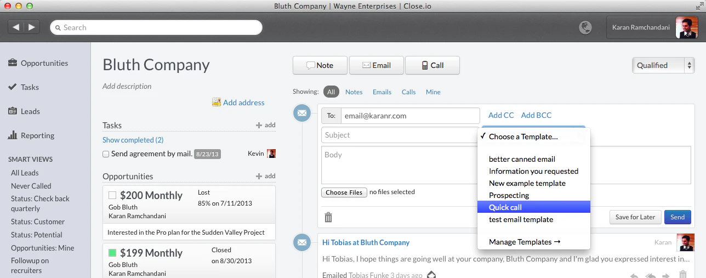706x278 pixels.
Task: Focus the Search field
Action: coord(156,27)
